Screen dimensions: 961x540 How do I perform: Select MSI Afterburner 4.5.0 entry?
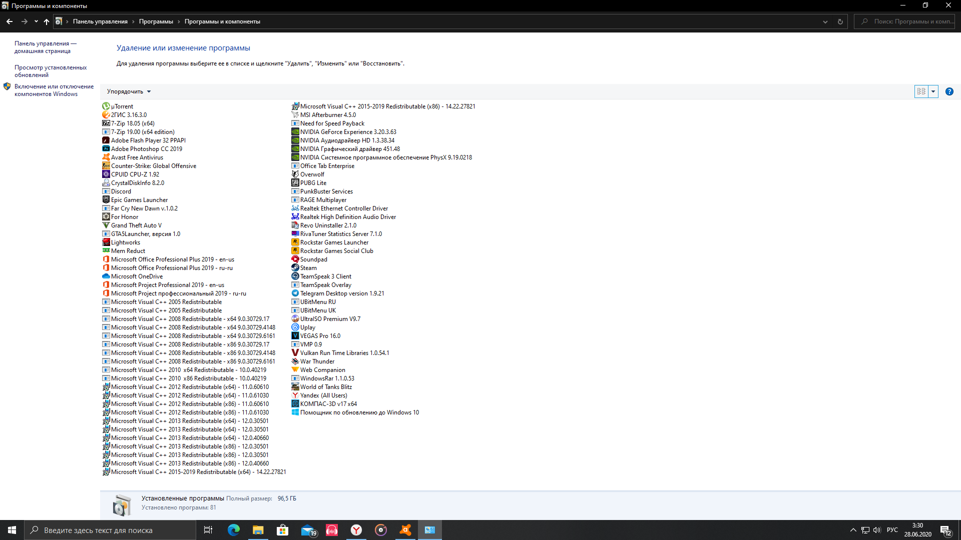[x=328, y=115]
